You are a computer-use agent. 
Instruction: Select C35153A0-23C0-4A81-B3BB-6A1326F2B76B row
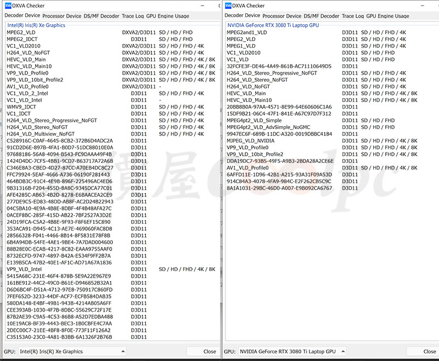point(111,337)
